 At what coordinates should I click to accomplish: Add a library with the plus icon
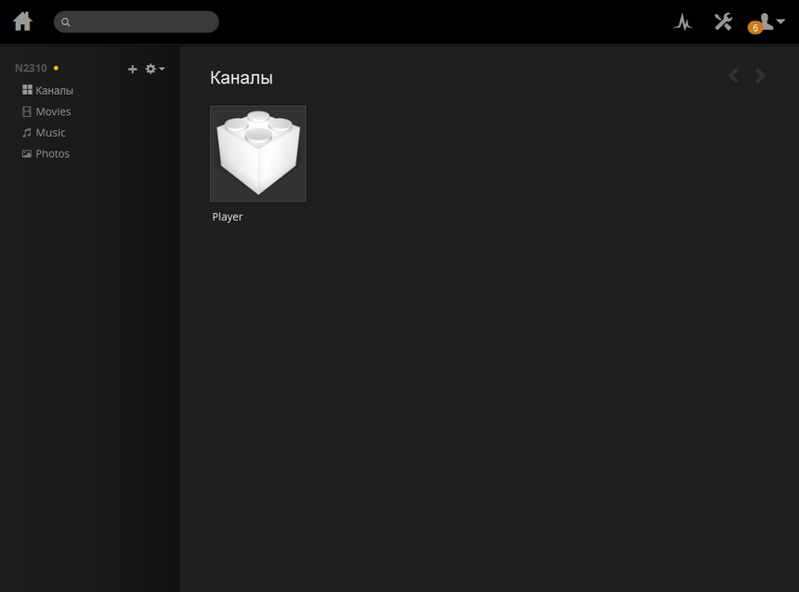point(132,69)
